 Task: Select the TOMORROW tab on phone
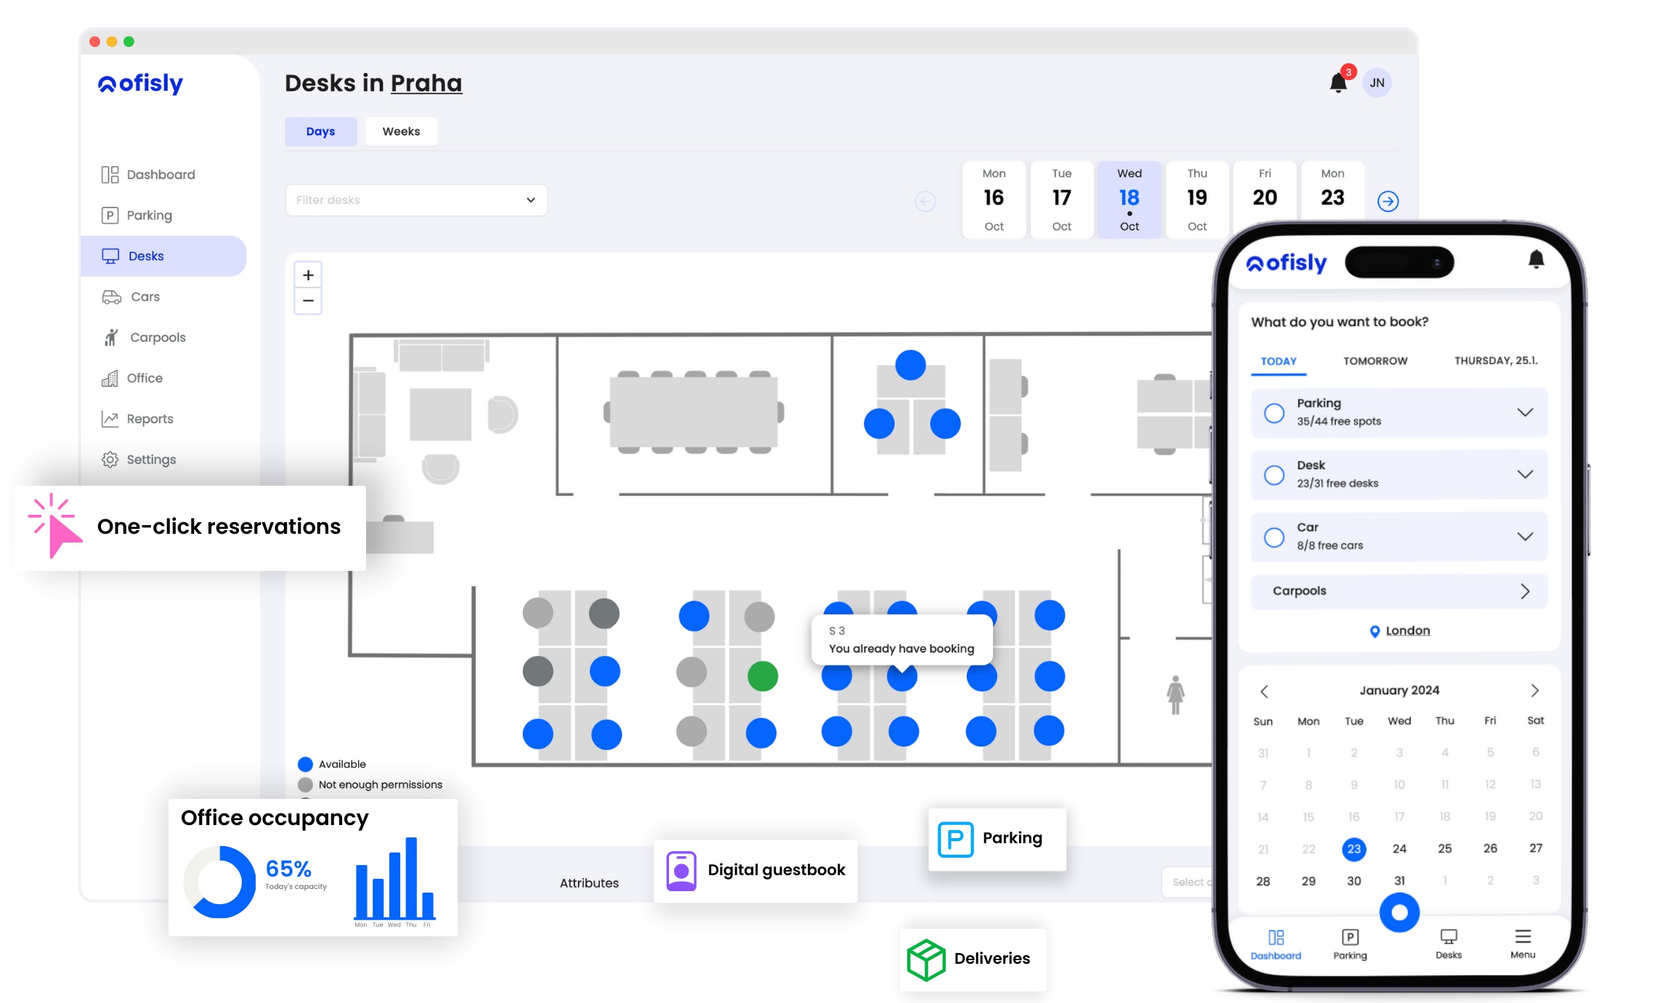1375,361
